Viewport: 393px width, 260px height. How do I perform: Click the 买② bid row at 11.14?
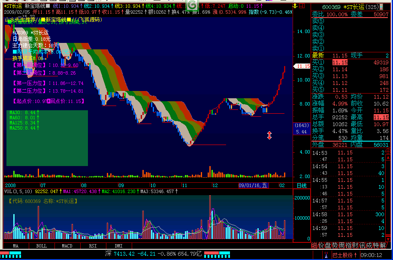pyautogui.click(x=351, y=69)
